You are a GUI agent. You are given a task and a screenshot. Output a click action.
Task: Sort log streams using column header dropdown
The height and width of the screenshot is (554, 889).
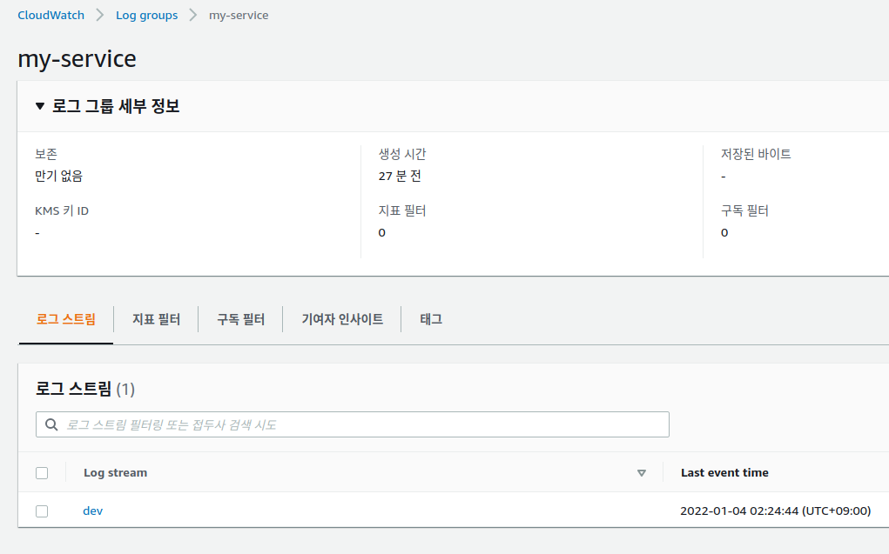pos(642,472)
